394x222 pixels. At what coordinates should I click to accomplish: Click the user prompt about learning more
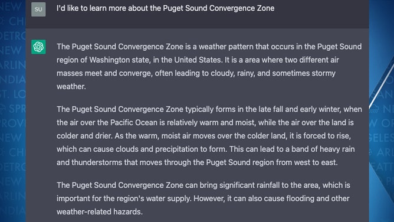165,8
